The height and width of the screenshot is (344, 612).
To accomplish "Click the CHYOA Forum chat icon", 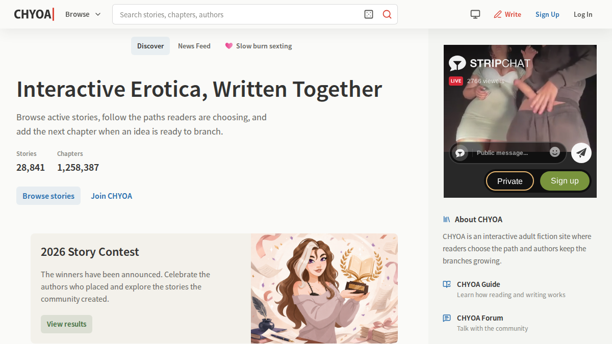I will click(447, 318).
